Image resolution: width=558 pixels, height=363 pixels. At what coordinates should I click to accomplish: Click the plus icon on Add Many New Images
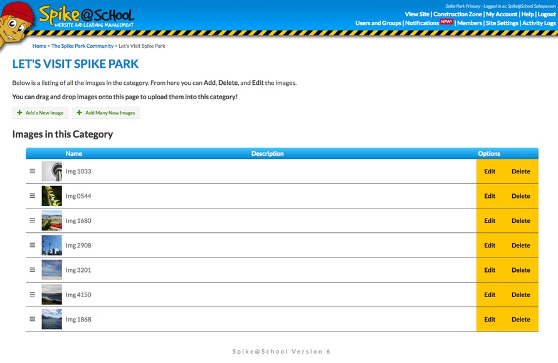[80, 113]
